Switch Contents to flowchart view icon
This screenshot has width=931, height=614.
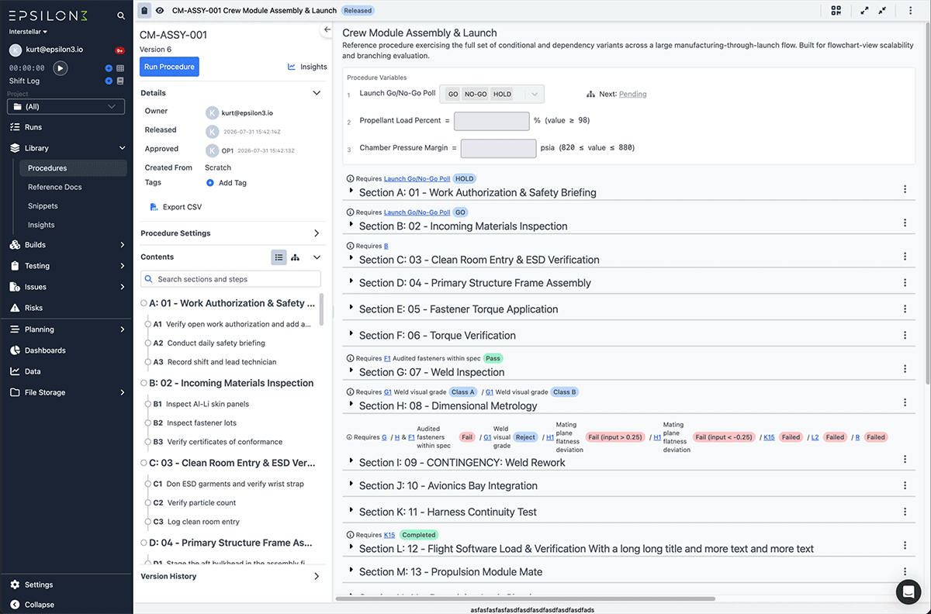[x=296, y=257]
